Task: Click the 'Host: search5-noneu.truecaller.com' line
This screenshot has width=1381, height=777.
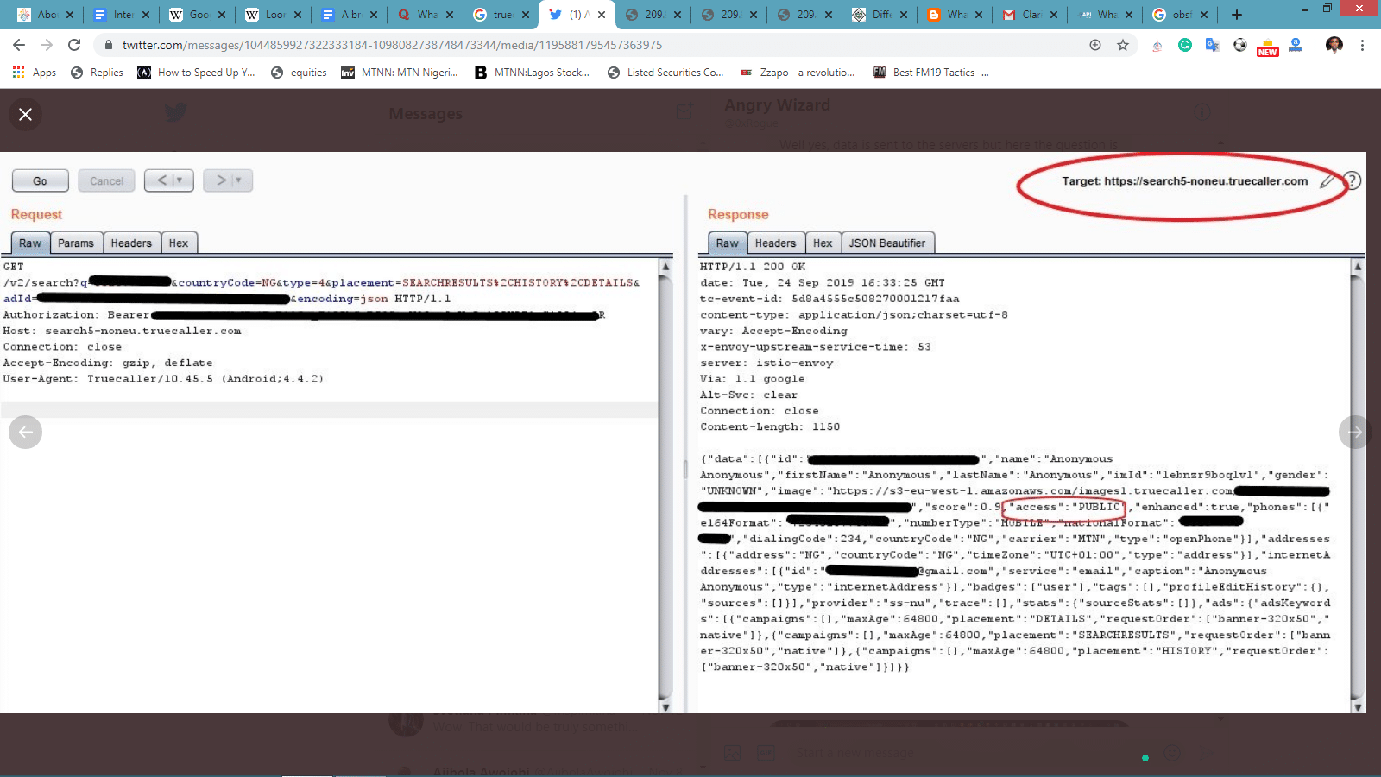Action: pyautogui.click(x=122, y=331)
